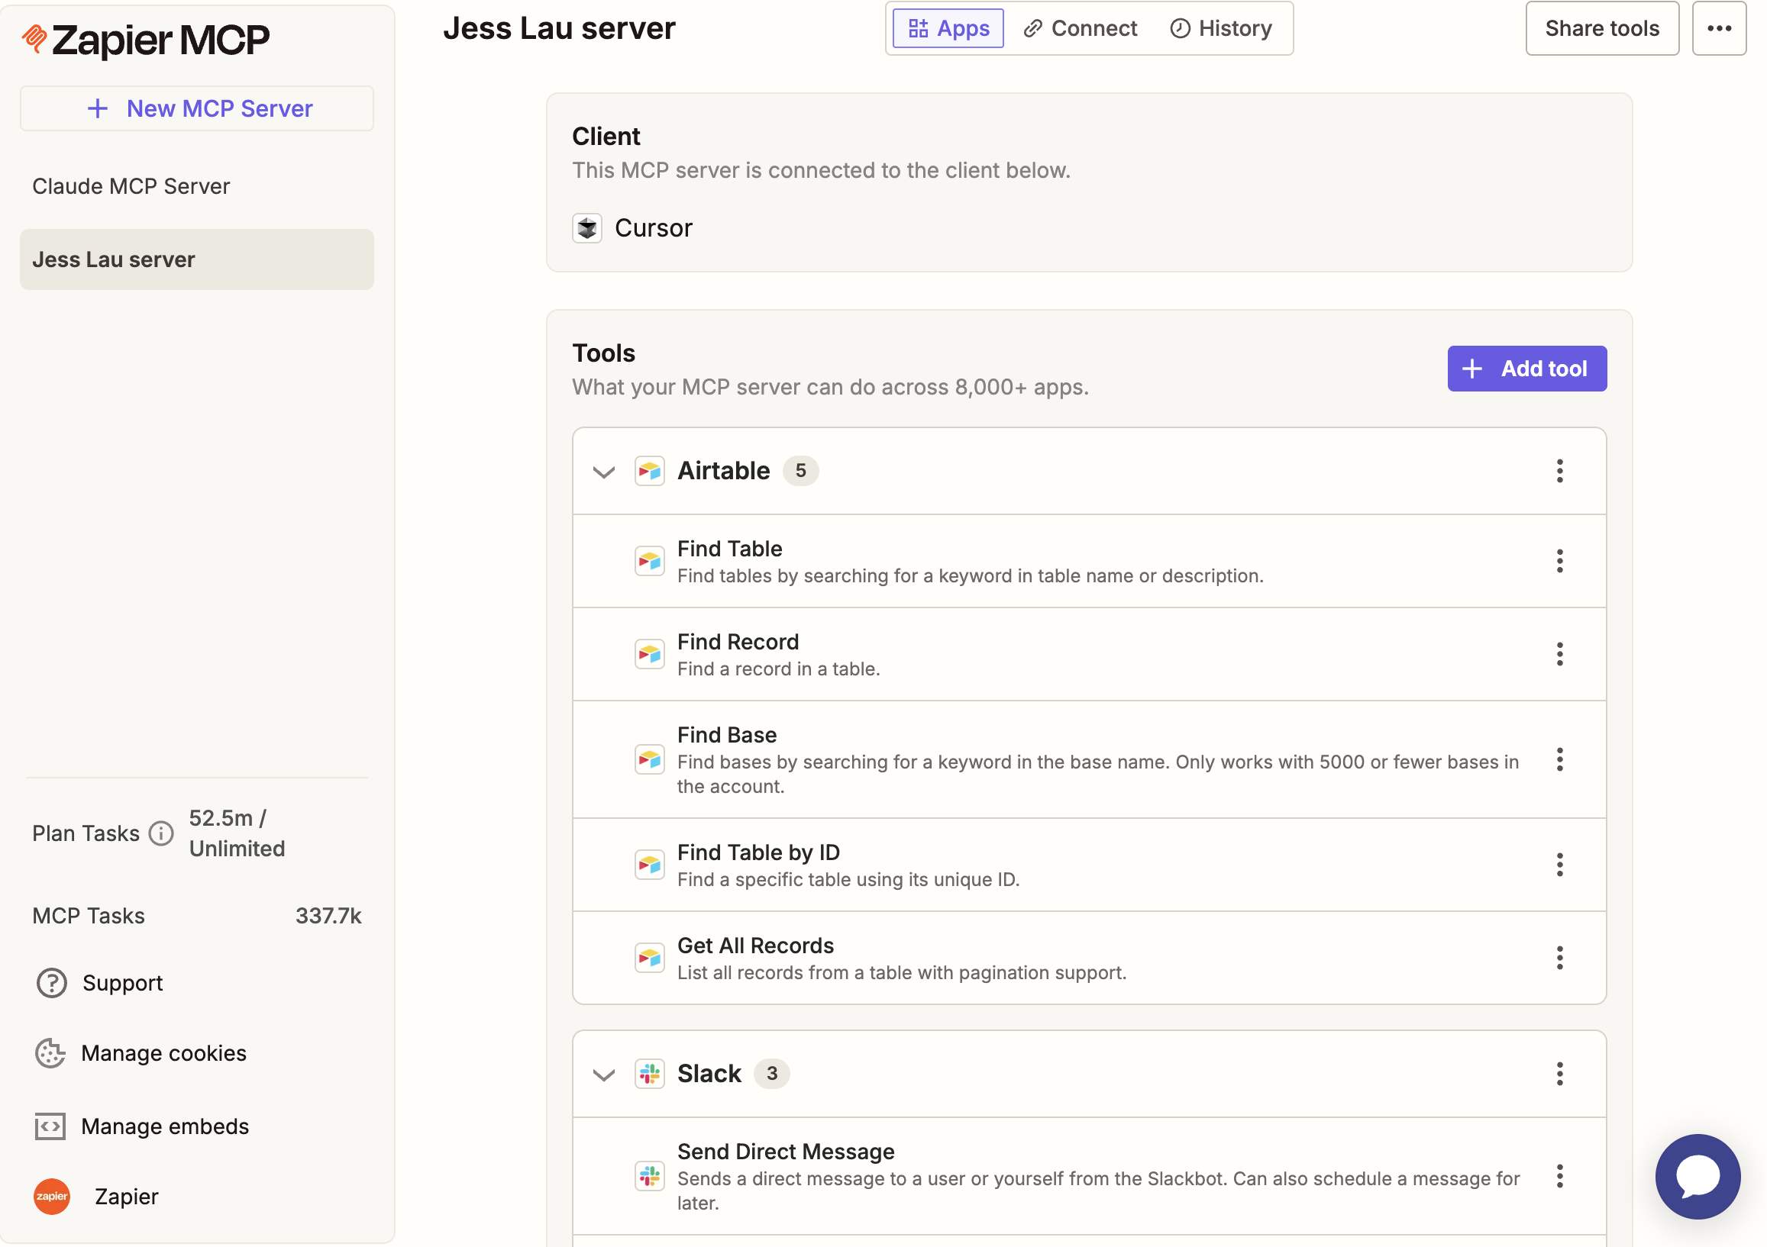Create a New MCP Server
Image resolution: width=1767 pixels, height=1247 pixels.
[197, 108]
